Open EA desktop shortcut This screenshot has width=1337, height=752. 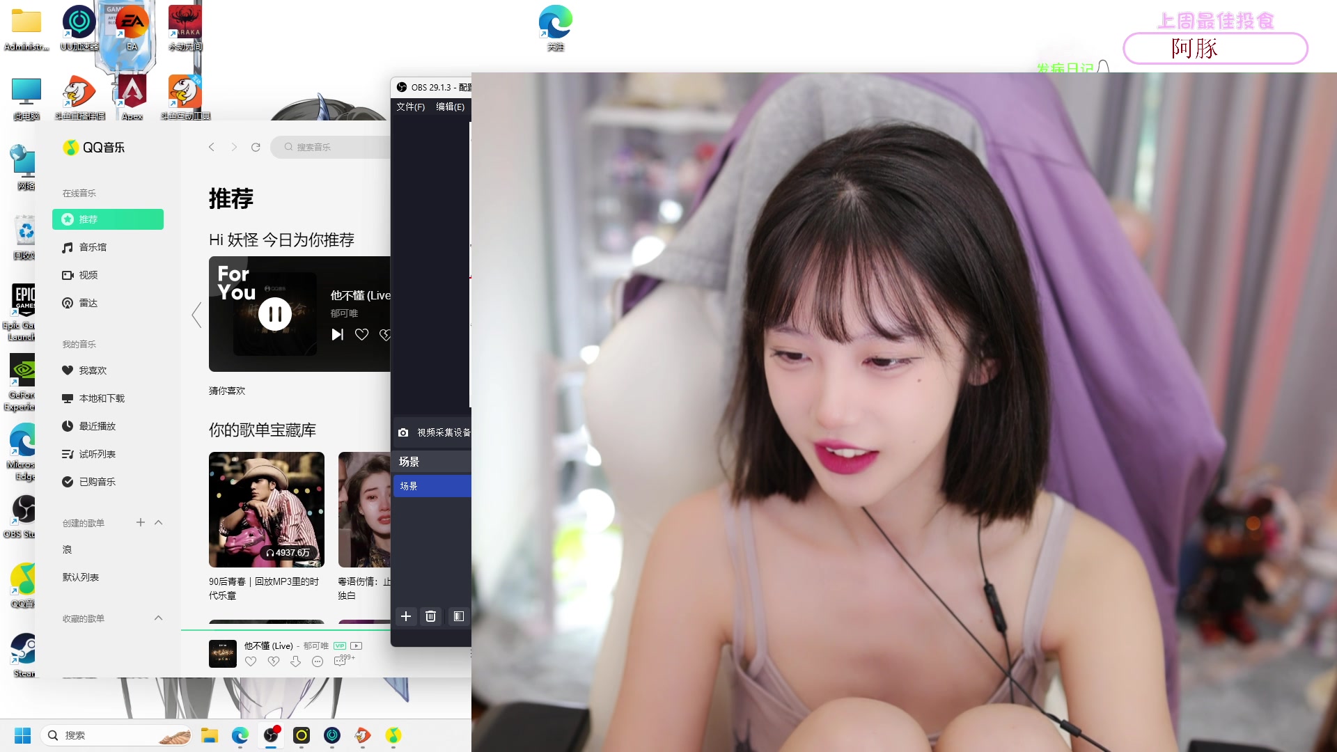click(x=132, y=28)
